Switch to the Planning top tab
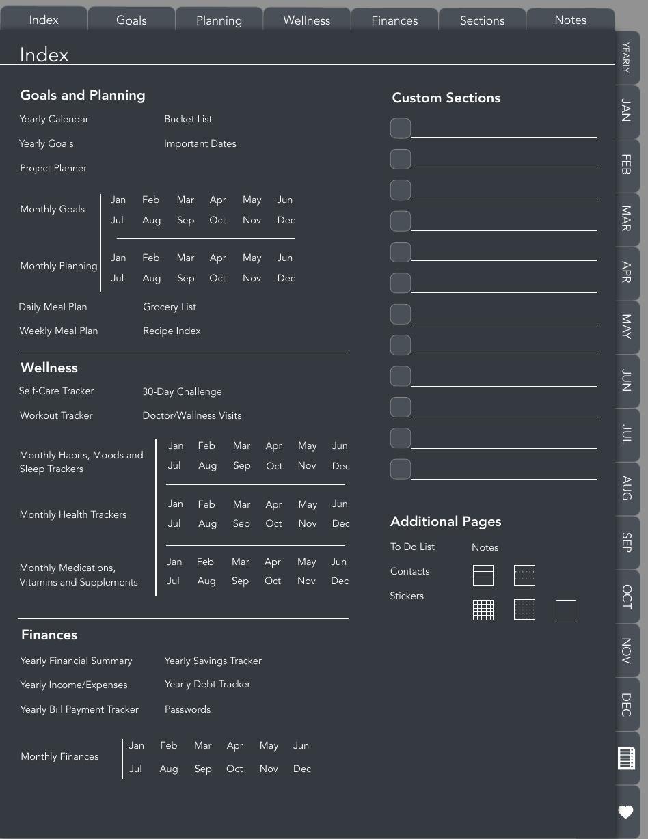The width and height of the screenshot is (648, 839). [x=219, y=20]
